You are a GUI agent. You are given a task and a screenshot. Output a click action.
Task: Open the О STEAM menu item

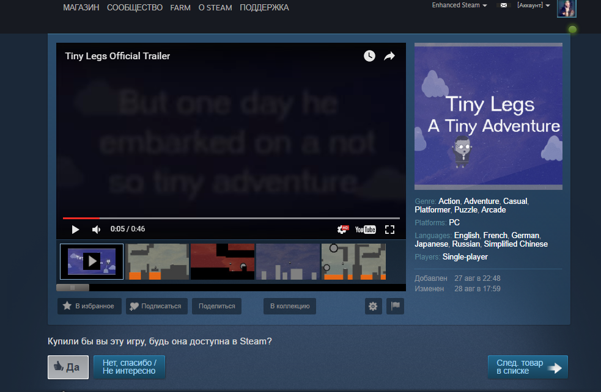click(215, 8)
